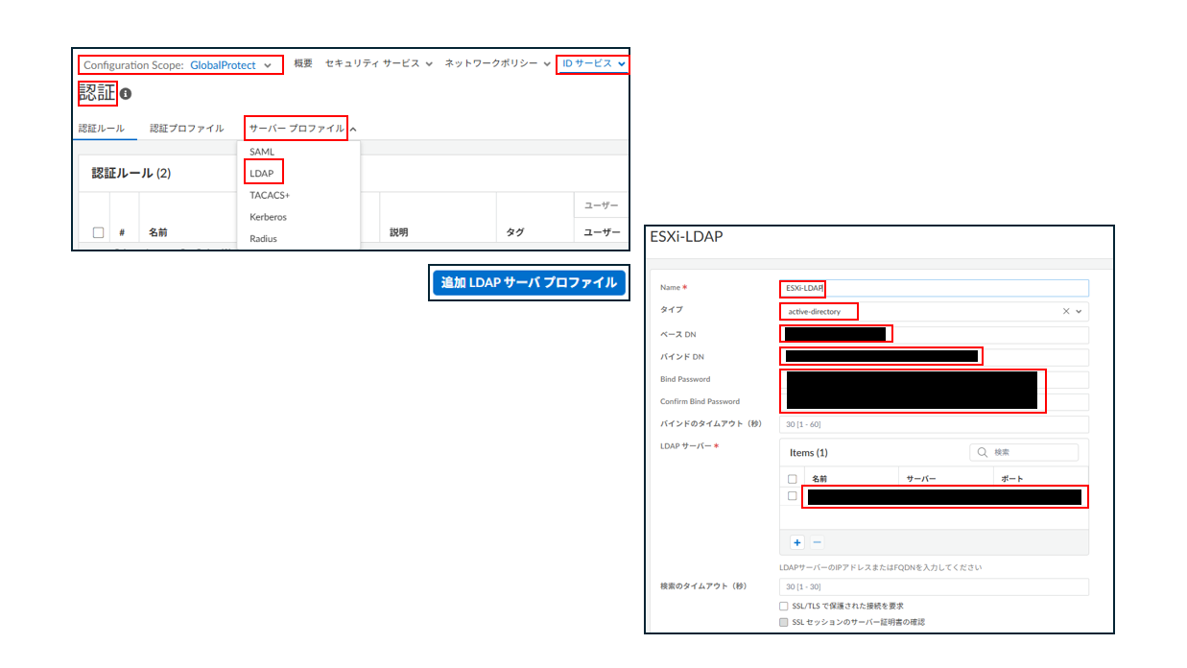Image resolution: width=1187 pixels, height=668 pixels.
Task: Tick the LDAP server row checkbox
Action: pos(792,496)
